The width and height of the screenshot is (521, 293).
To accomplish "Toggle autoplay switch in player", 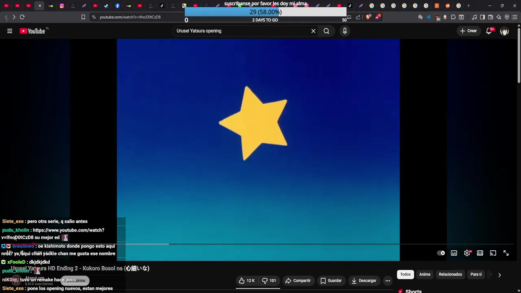I will click(441, 253).
